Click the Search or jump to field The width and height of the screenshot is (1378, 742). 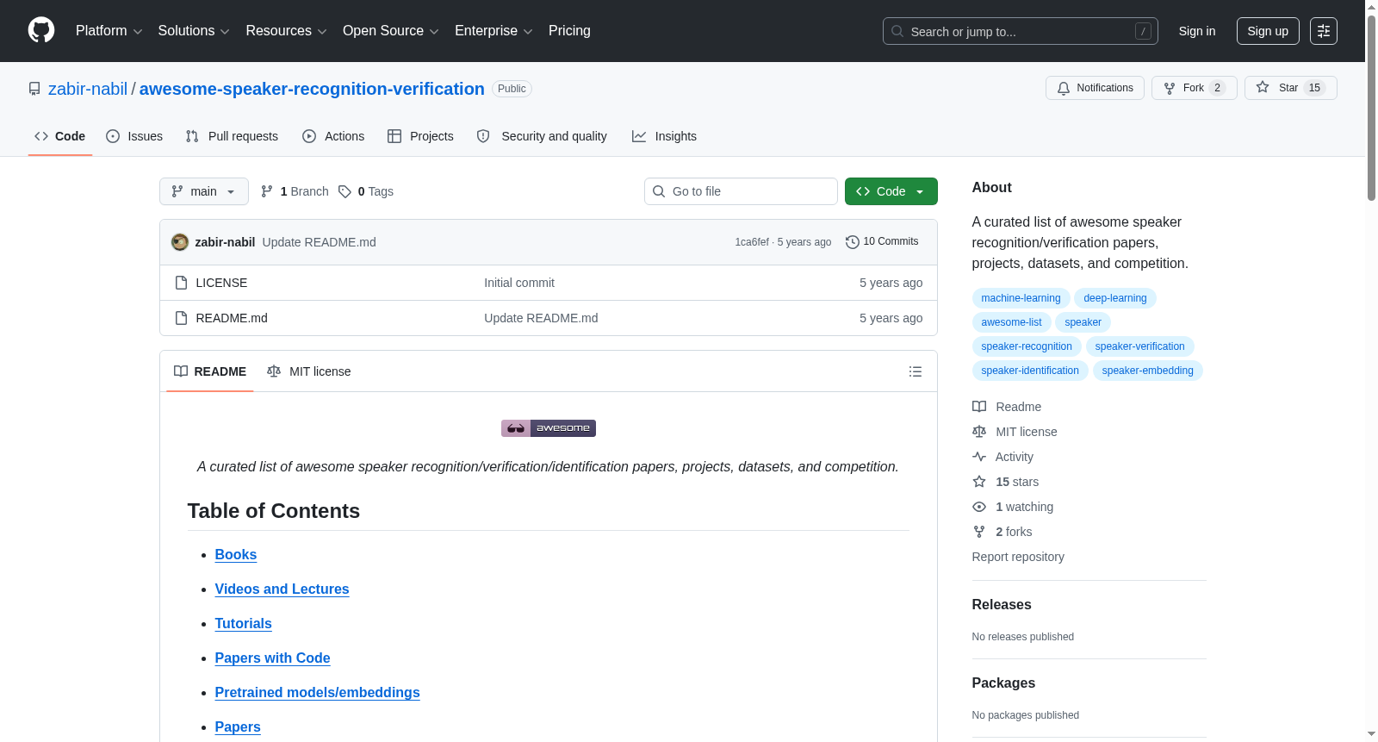click(1021, 31)
